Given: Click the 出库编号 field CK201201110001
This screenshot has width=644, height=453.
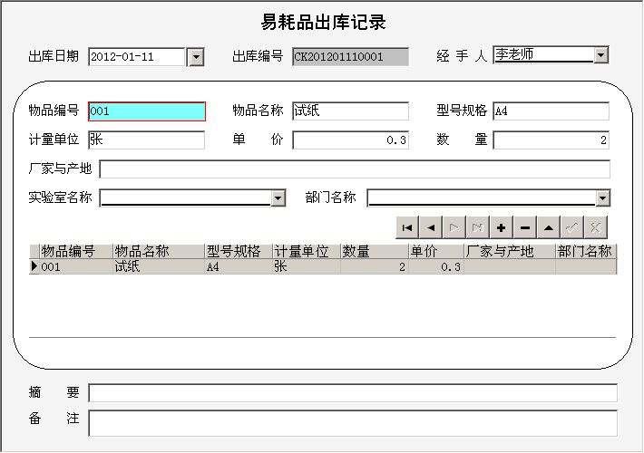Looking at the screenshot, I should (x=350, y=57).
